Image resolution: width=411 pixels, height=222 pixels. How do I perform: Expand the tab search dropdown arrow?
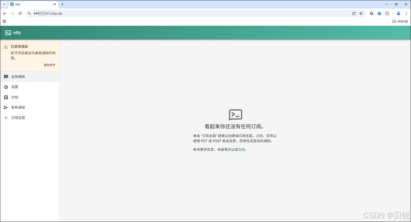[4, 4]
